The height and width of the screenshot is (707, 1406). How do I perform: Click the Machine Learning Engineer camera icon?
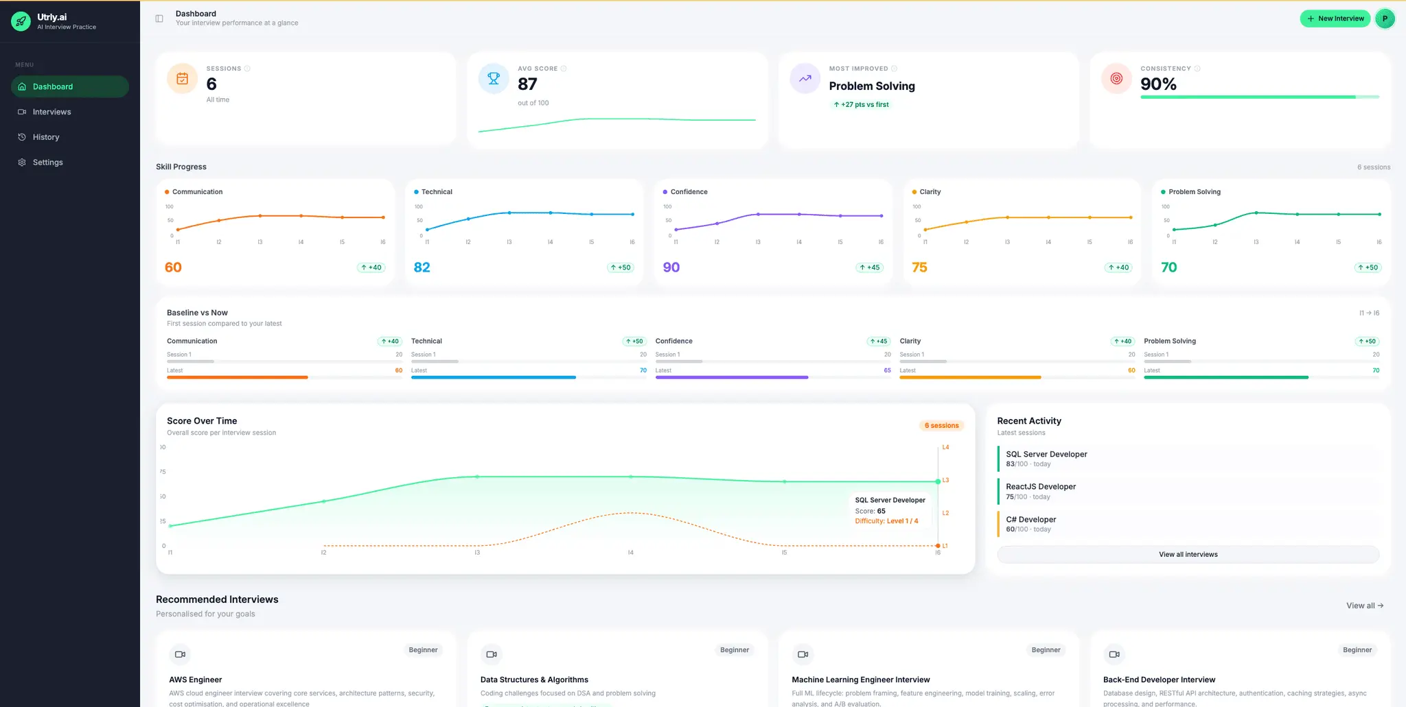tap(803, 654)
